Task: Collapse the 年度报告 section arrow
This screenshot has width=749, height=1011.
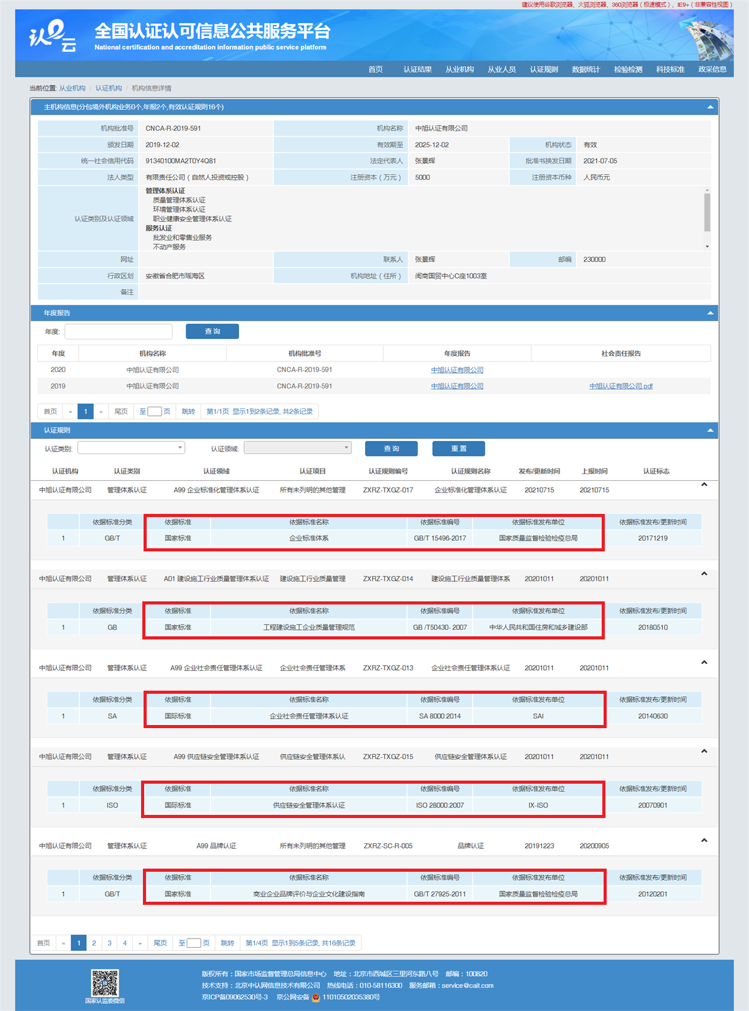Action: (x=710, y=313)
